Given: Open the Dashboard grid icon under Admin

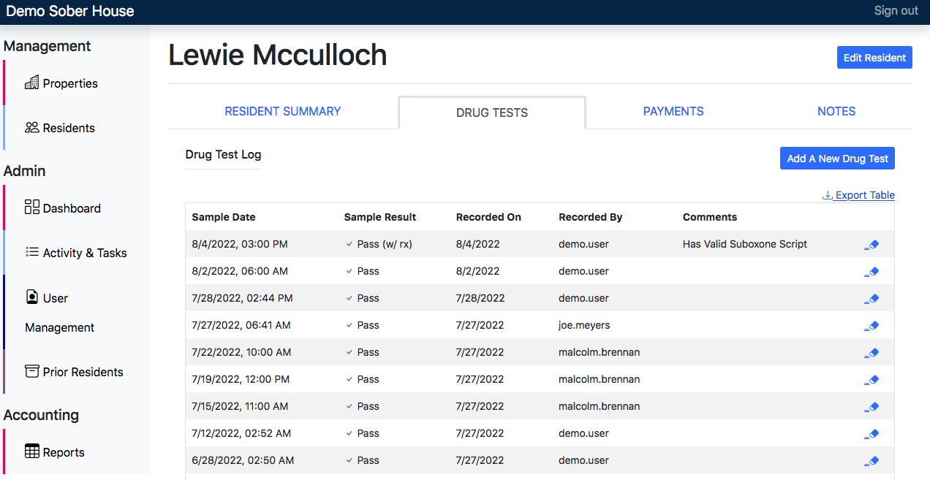Looking at the screenshot, I should [31, 207].
